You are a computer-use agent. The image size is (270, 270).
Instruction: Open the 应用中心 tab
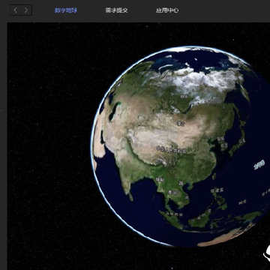[167, 10]
